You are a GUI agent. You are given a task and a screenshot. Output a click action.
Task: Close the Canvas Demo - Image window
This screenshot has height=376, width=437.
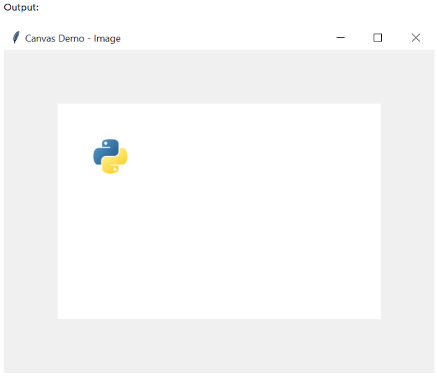(415, 38)
